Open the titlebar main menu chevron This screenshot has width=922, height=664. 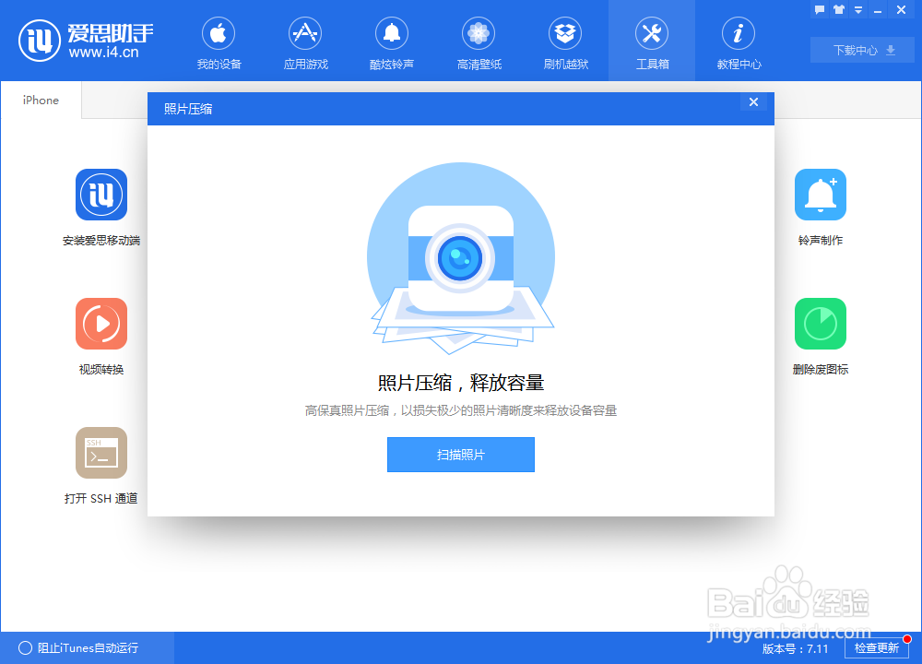click(858, 9)
